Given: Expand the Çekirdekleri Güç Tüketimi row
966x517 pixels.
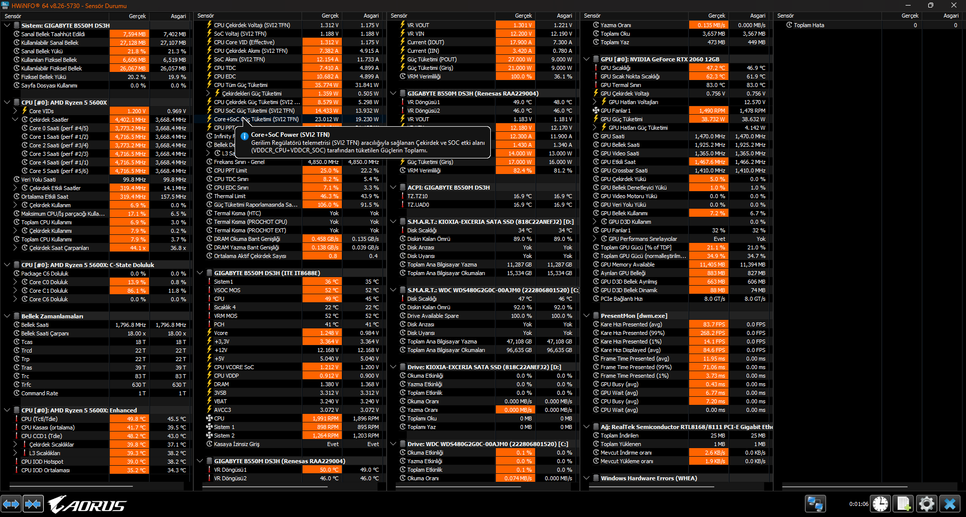Looking at the screenshot, I should pyautogui.click(x=208, y=94).
